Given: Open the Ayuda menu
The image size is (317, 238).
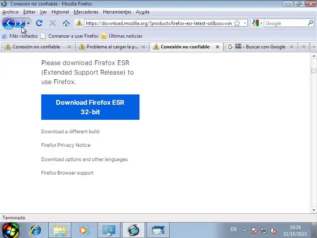Looking at the screenshot, I should pyautogui.click(x=143, y=12).
